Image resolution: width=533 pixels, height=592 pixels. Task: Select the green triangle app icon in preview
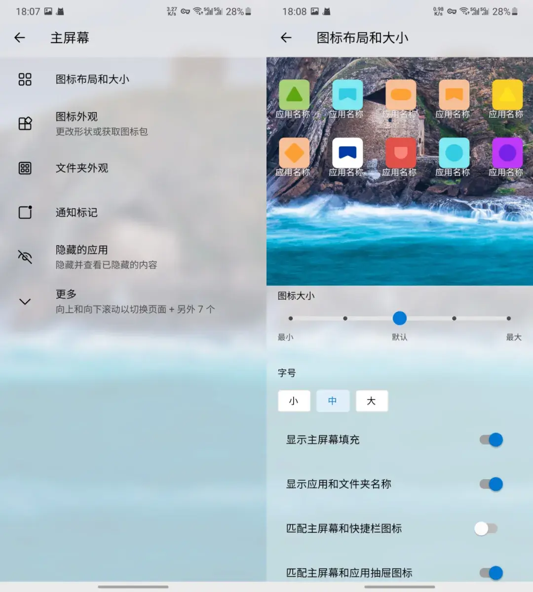(x=294, y=94)
